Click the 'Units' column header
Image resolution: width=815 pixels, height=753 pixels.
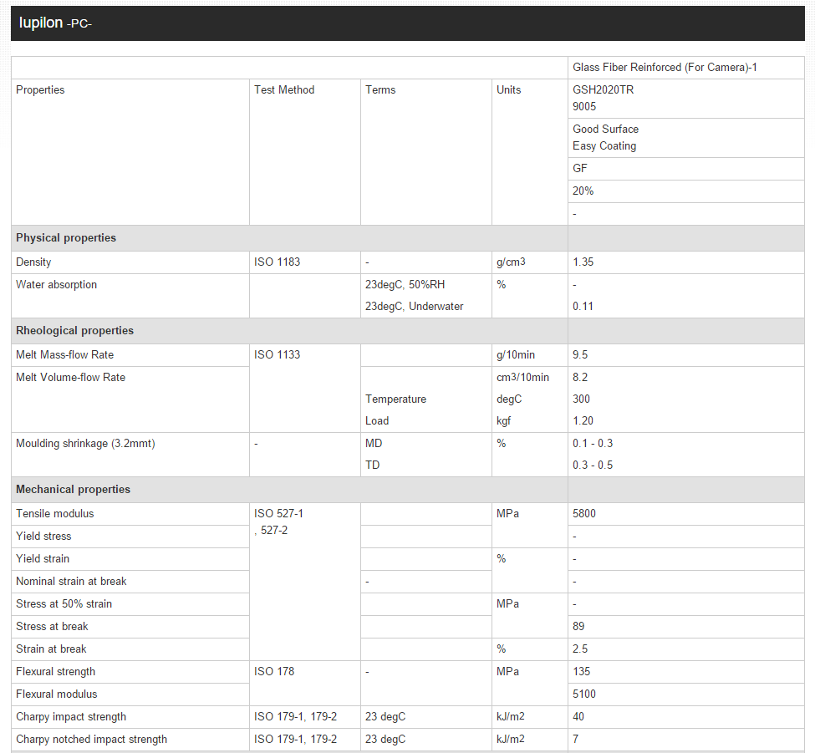tap(508, 90)
